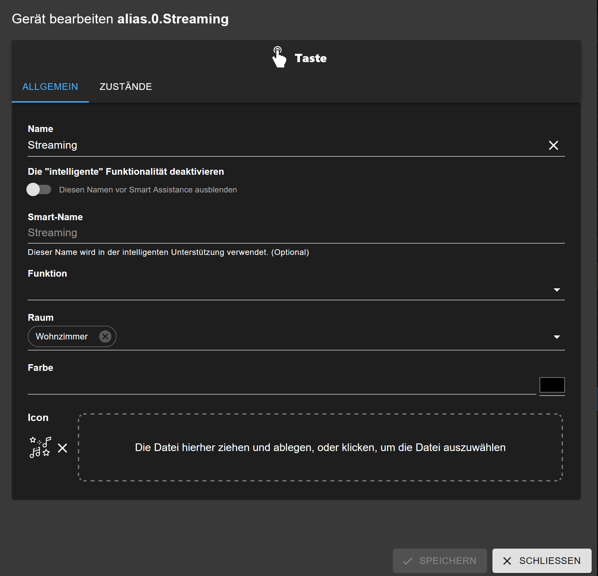Expand the Funktion dropdown arrow
Viewport: 598px width, 576px height.
tap(557, 290)
